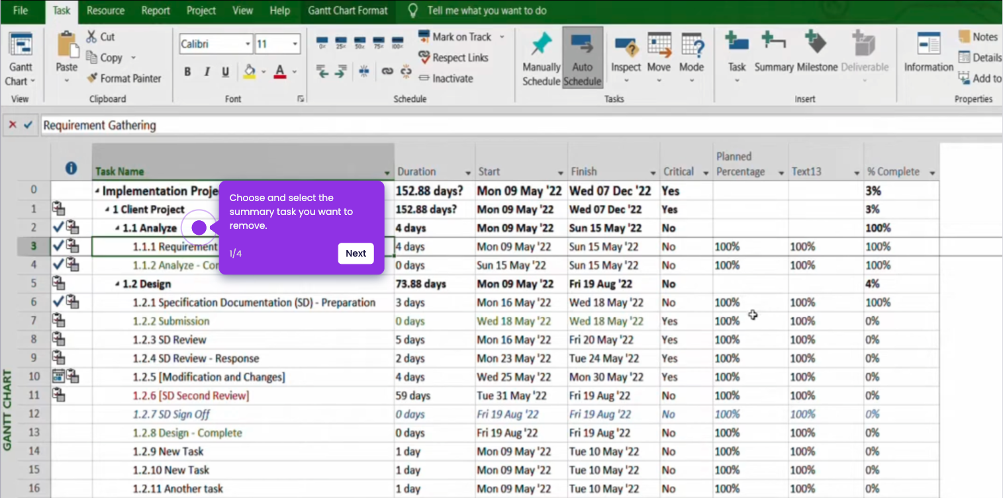1003x498 pixels.
Task: Click the Paste clipboard icon
Action: coord(67,45)
